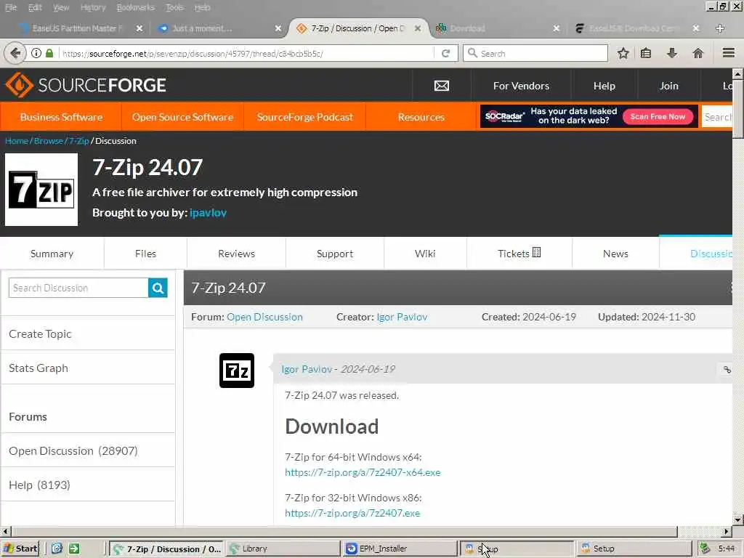This screenshot has width=744, height=558.
Task: Switch to Support project tab
Action: [x=334, y=254]
